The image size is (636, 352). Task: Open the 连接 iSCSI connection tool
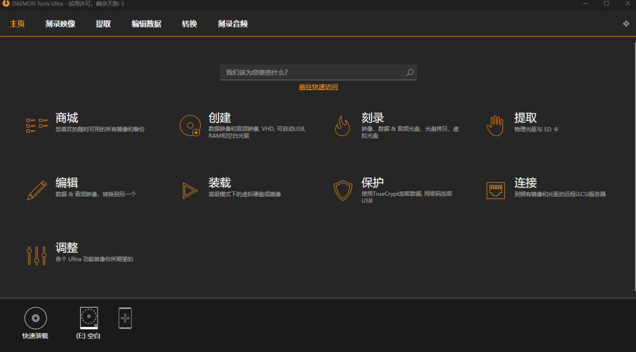pos(526,182)
